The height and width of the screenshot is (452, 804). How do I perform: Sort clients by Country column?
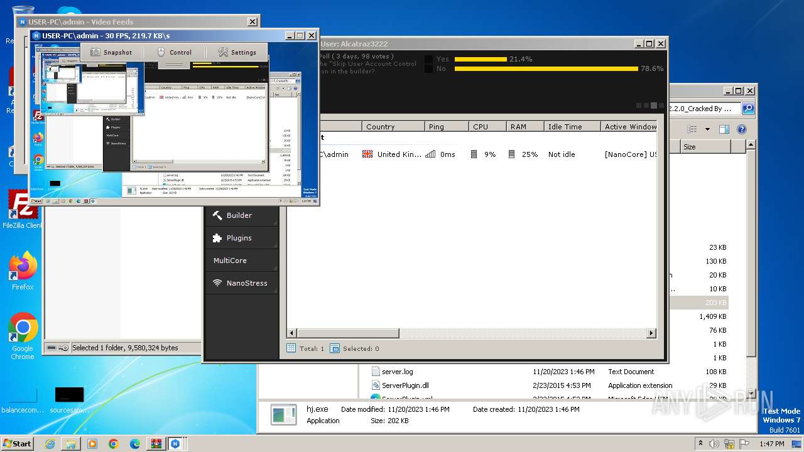pyautogui.click(x=393, y=126)
